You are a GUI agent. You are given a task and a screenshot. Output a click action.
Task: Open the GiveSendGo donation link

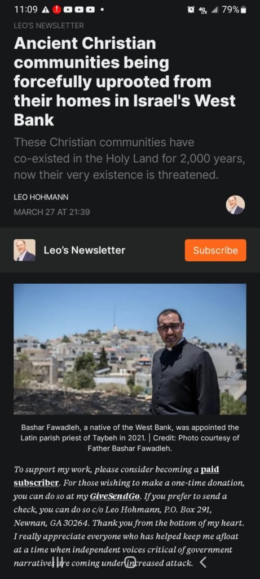(x=115, y=496)
